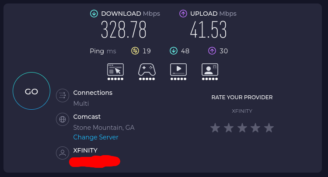Click the GO button to start test
This screenshot has width=328, height=177.
[x=31, y=91]
